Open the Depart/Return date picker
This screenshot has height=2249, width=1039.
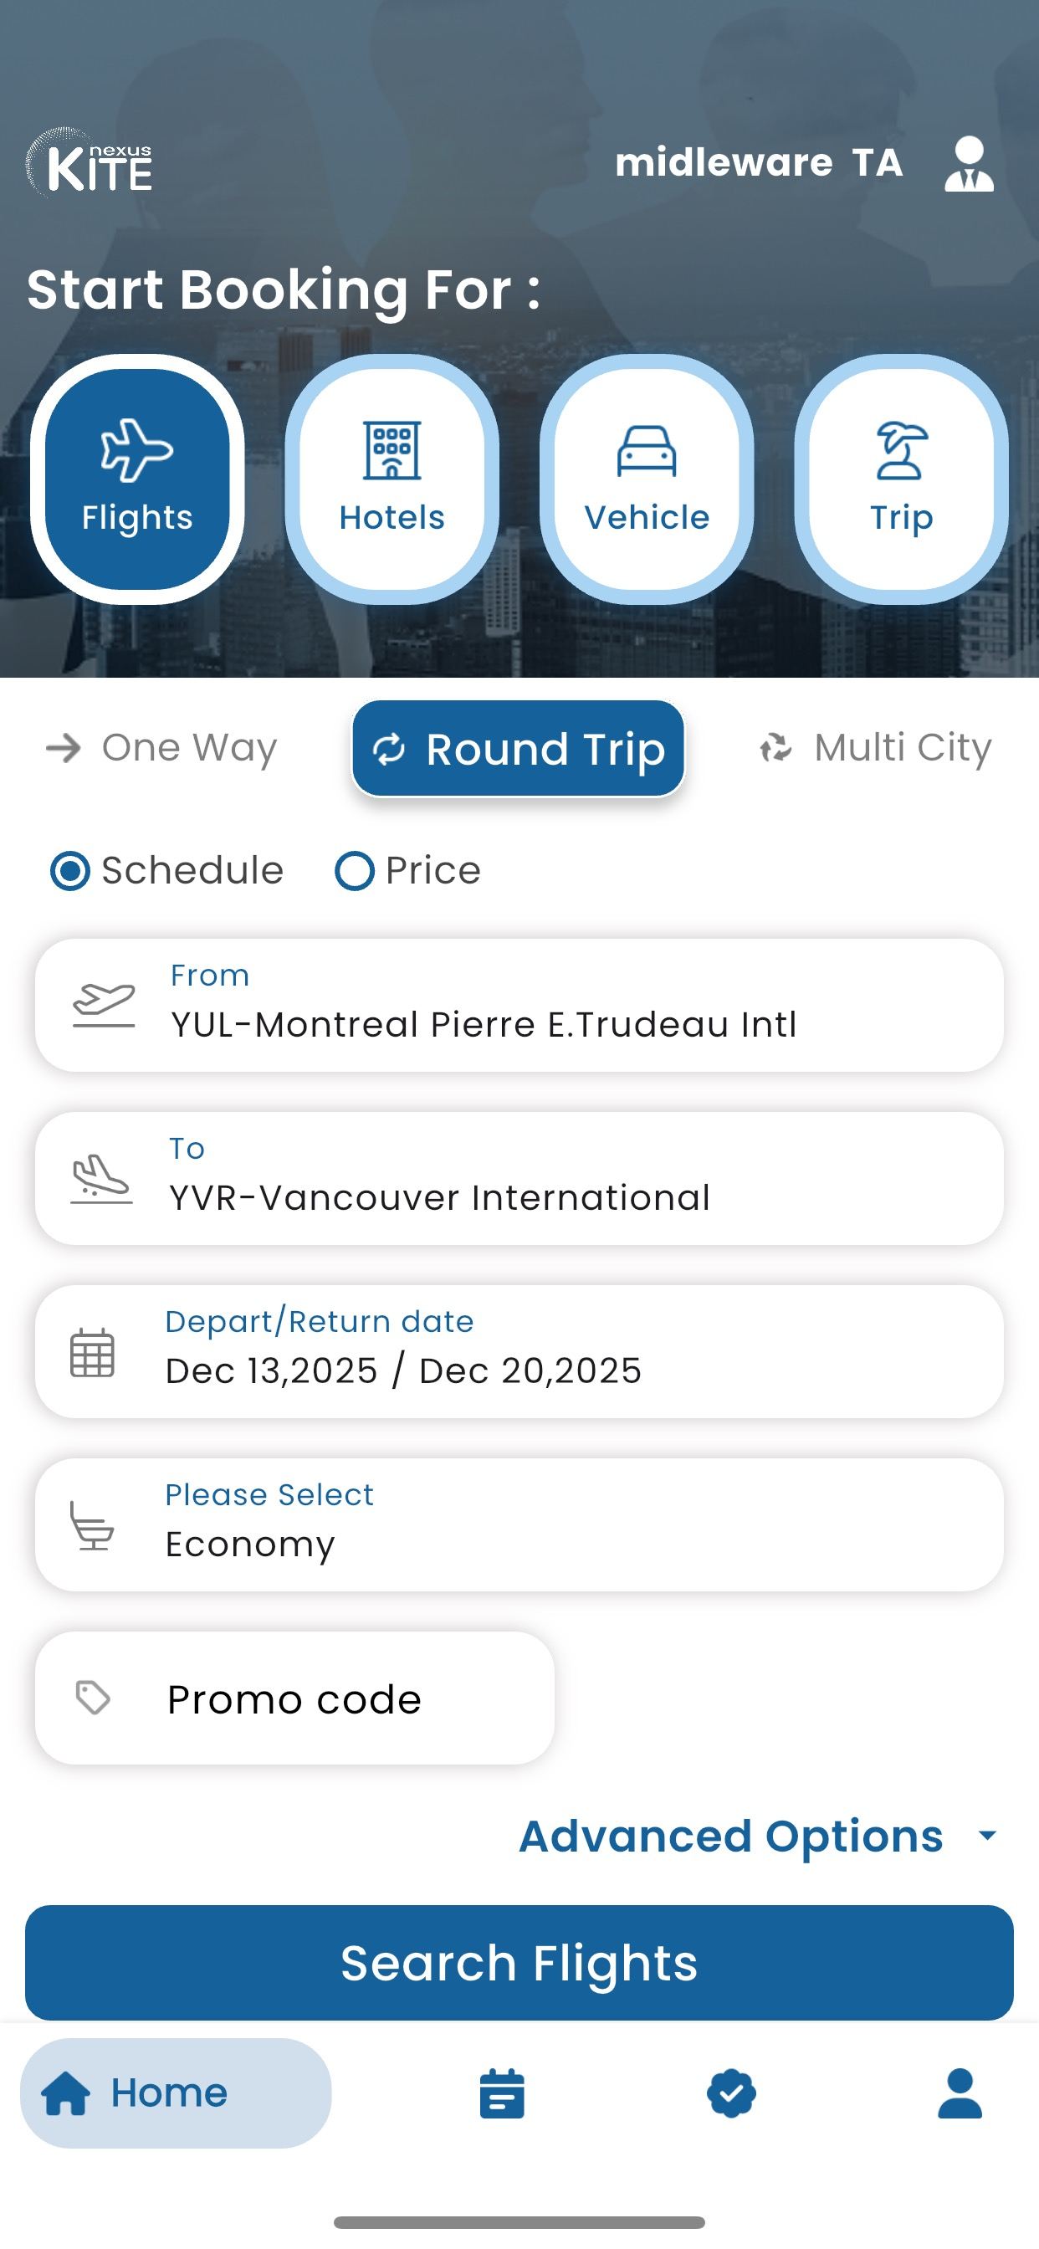pos(519,1351)
